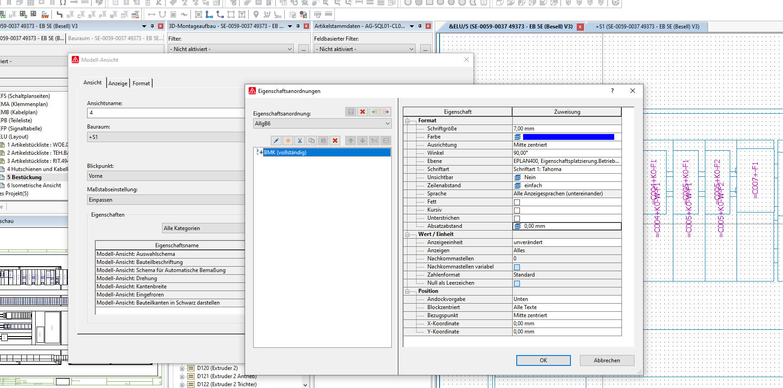Click the orange star new-property icon
The height and width of the screenshot is (388, 783).
coord(288,141)
